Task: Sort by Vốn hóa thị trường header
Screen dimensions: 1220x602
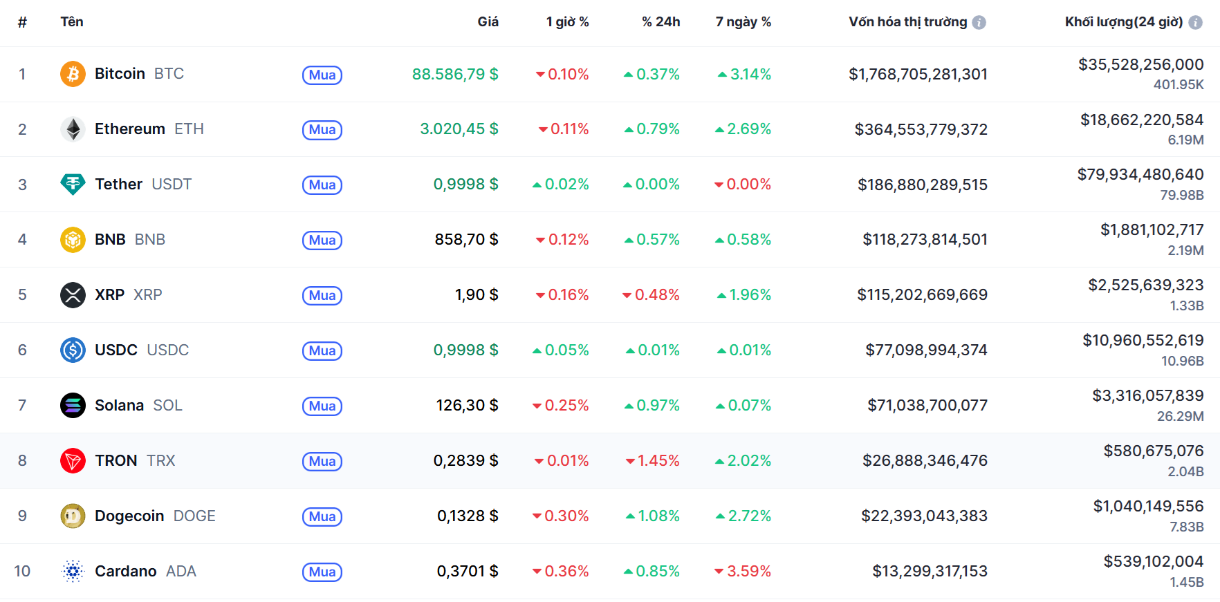Action: coord(908,22)
